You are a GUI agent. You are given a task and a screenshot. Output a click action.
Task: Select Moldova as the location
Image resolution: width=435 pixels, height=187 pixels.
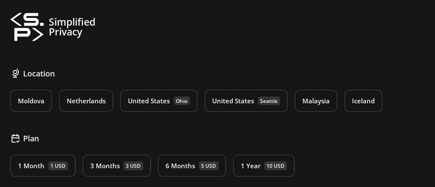(x=31, y=101)
